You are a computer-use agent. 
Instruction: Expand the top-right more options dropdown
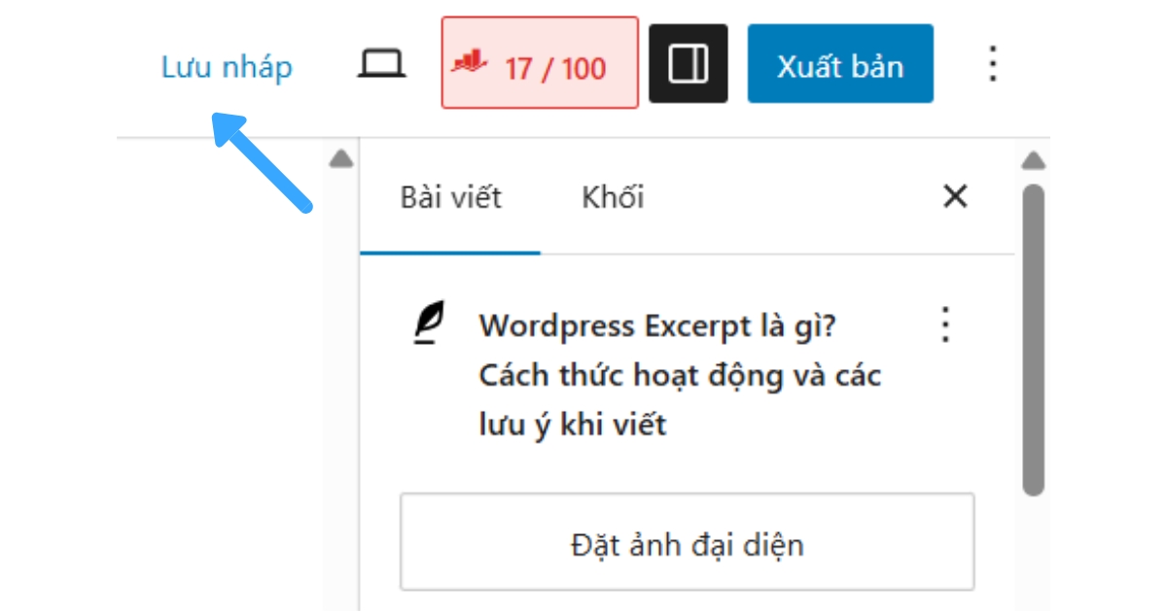tap(992, 64)
